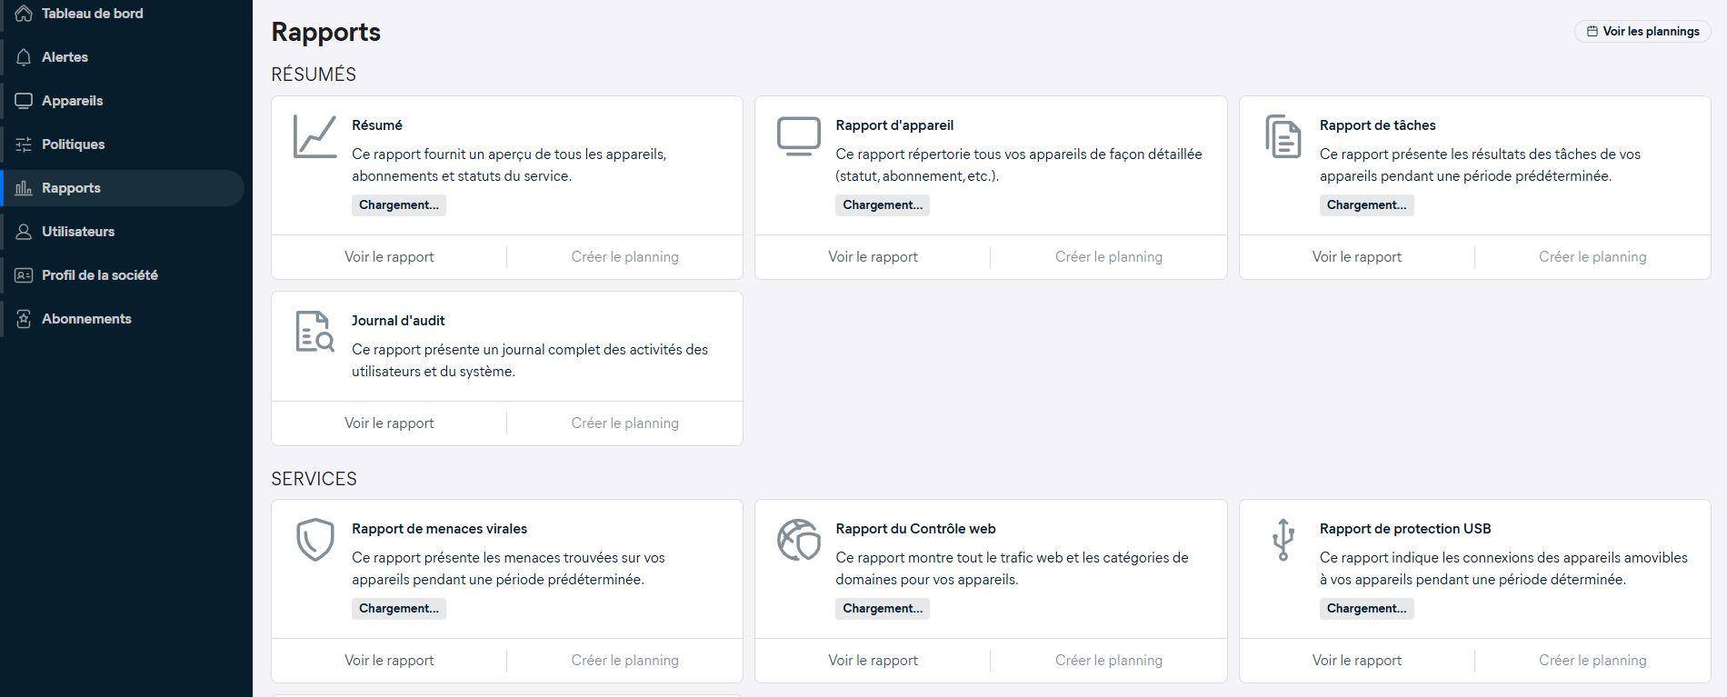Select the Alertes bell icon
Viewport: 1727px width, 697px height.
[x=23, y=56]
